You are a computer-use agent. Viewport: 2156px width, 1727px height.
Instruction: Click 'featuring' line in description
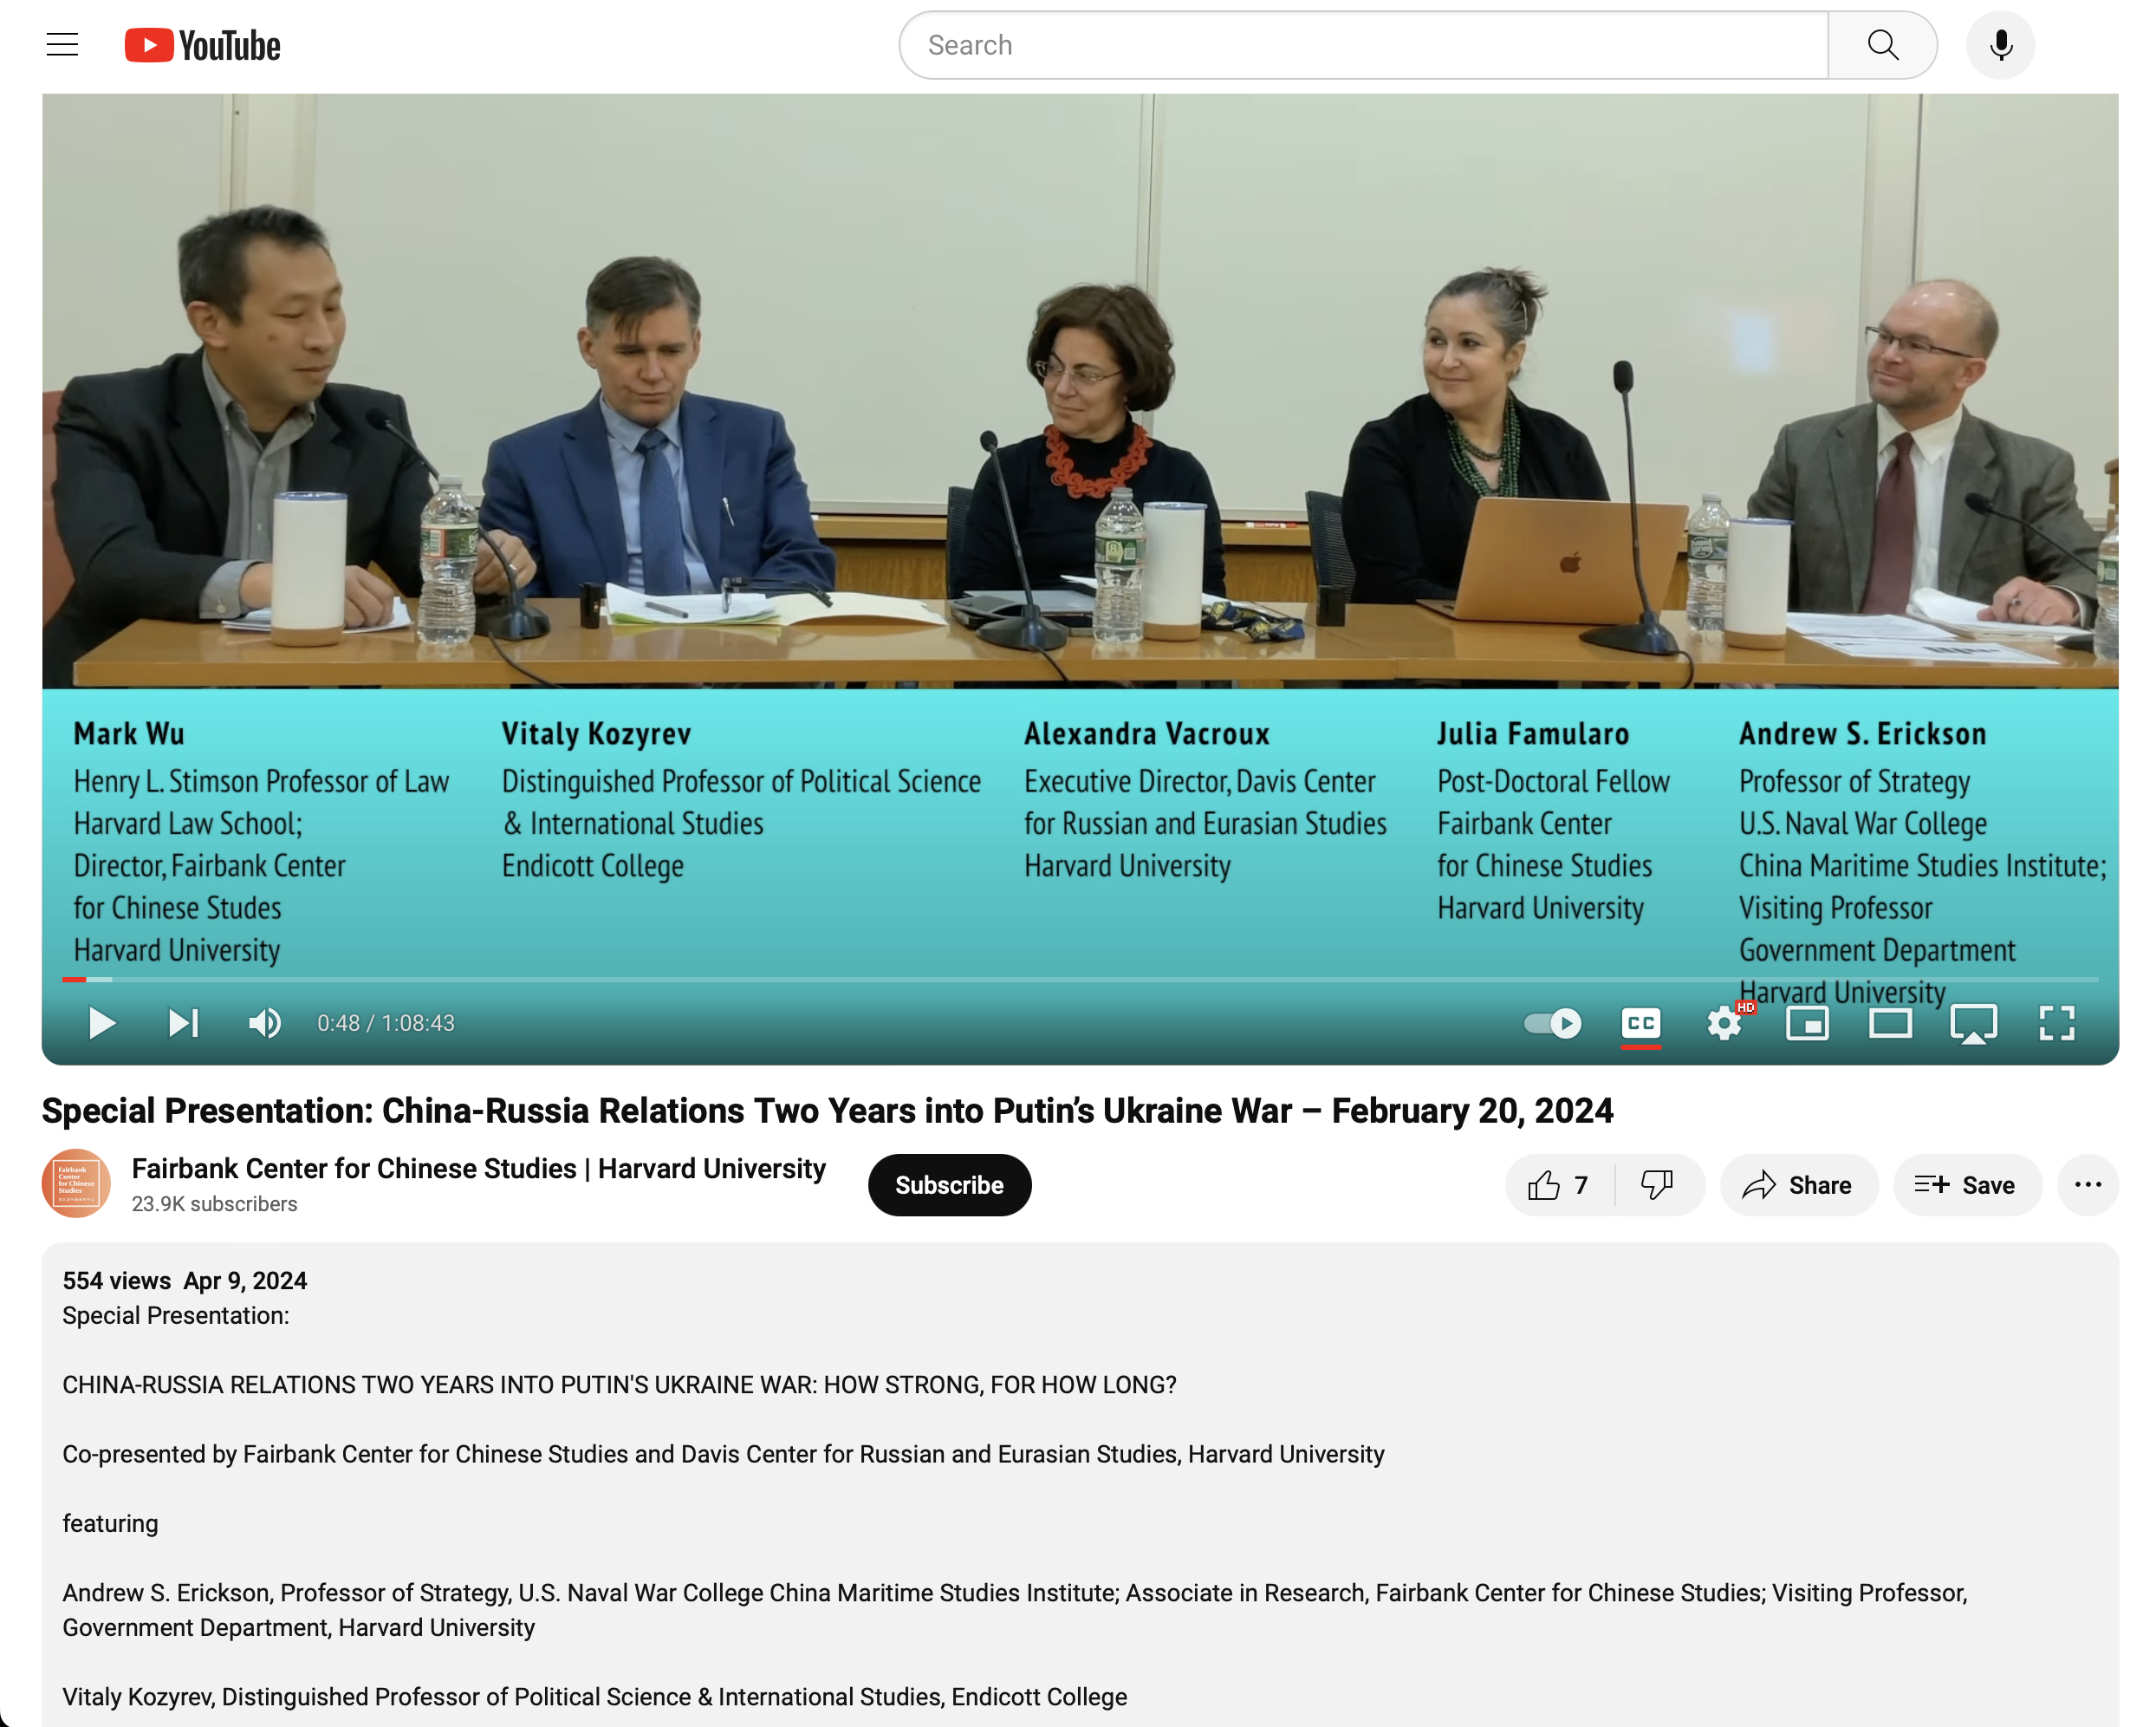click(x=110, y=1523)
